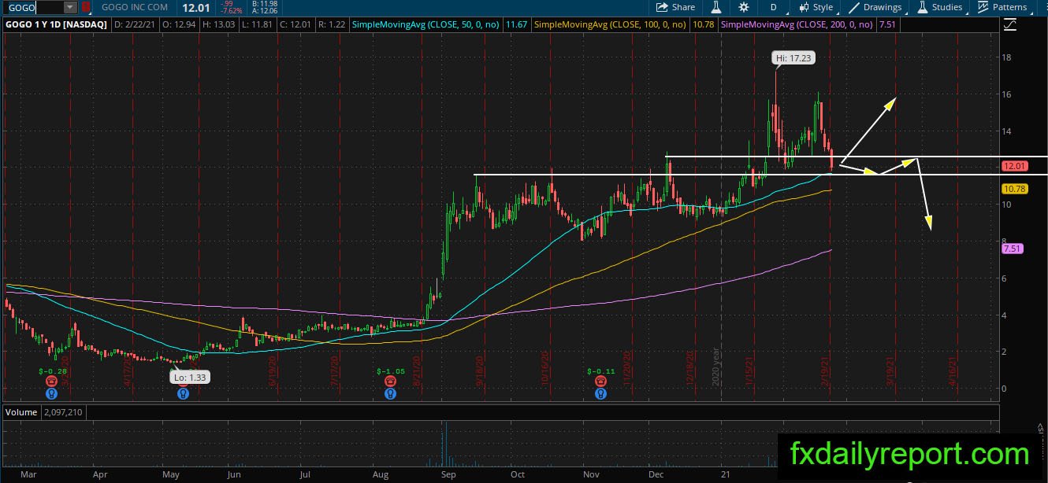1048x483 pixels.
Task: Click the -7.62% change value
Action: (231, 11)
